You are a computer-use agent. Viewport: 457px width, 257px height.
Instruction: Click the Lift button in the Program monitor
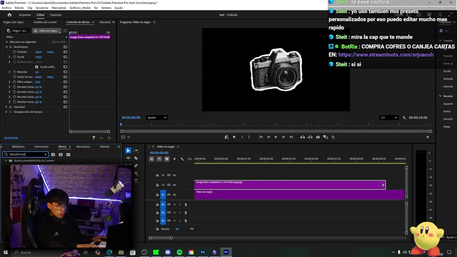(302, 137)
